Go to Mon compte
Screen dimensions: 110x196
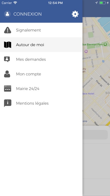click(41, 74)
